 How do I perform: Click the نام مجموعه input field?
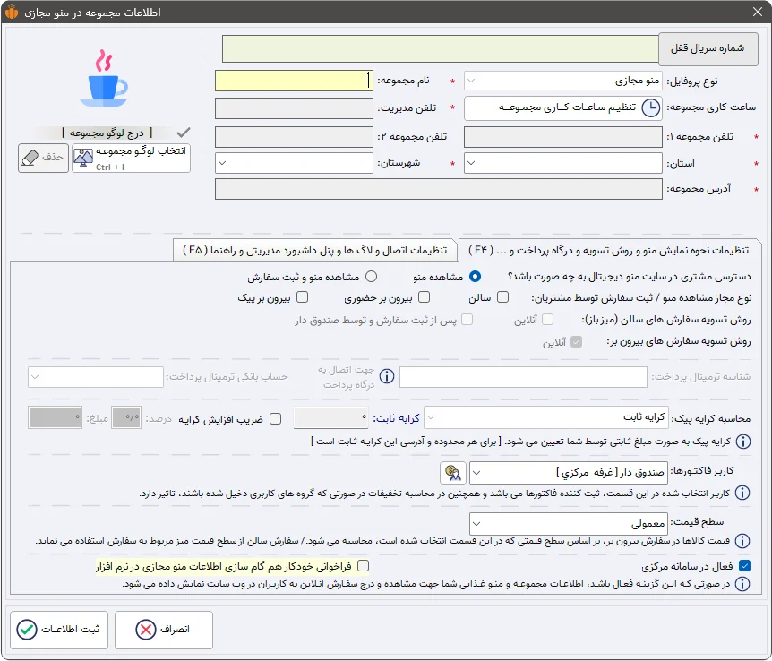(x=294, y=81)
